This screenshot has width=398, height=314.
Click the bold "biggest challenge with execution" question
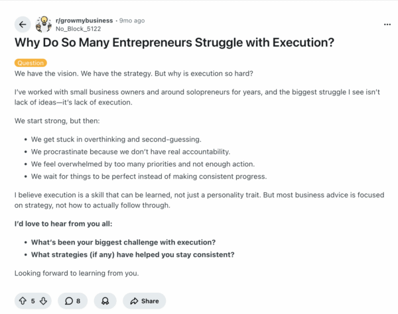pyautogui.click(x=123, y=242)
